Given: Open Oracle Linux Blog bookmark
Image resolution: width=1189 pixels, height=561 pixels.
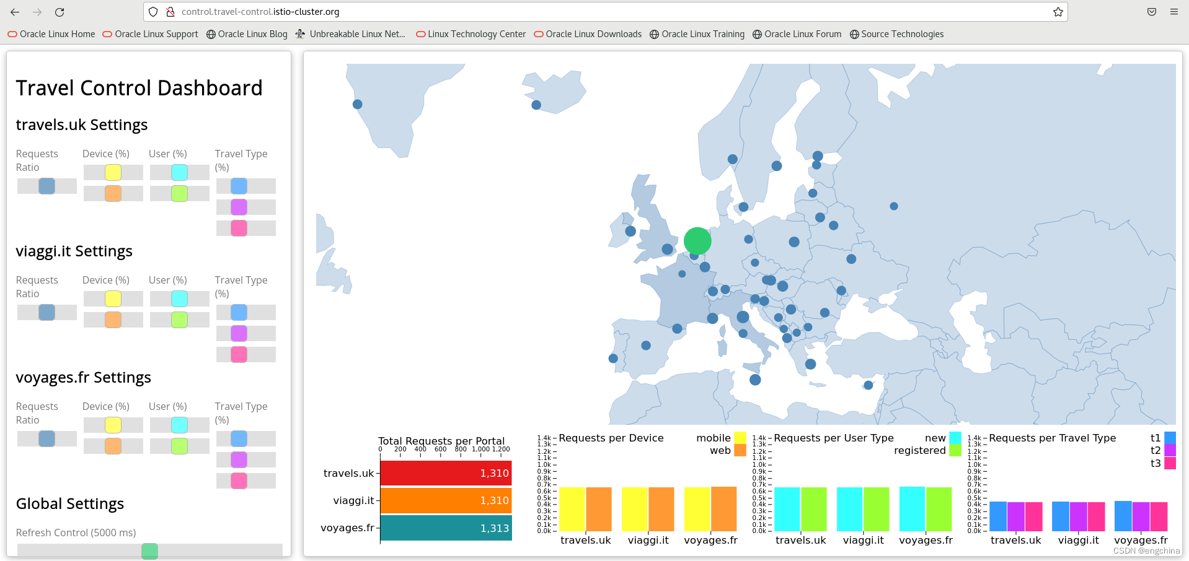Looking at the screenshot, I should [x=247, y=34].
